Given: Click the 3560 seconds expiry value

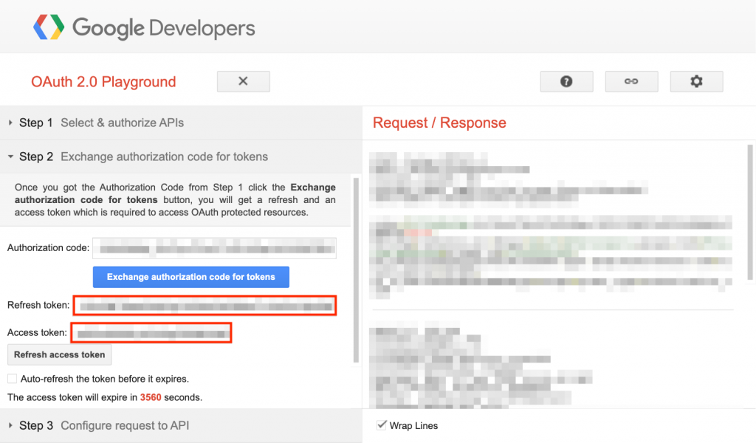Looking at the screenshot, I should 151,397.
